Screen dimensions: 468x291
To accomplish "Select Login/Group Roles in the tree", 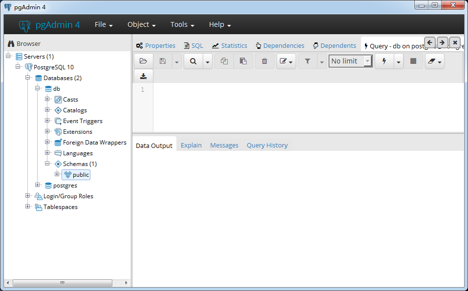I will pos(68,196).
